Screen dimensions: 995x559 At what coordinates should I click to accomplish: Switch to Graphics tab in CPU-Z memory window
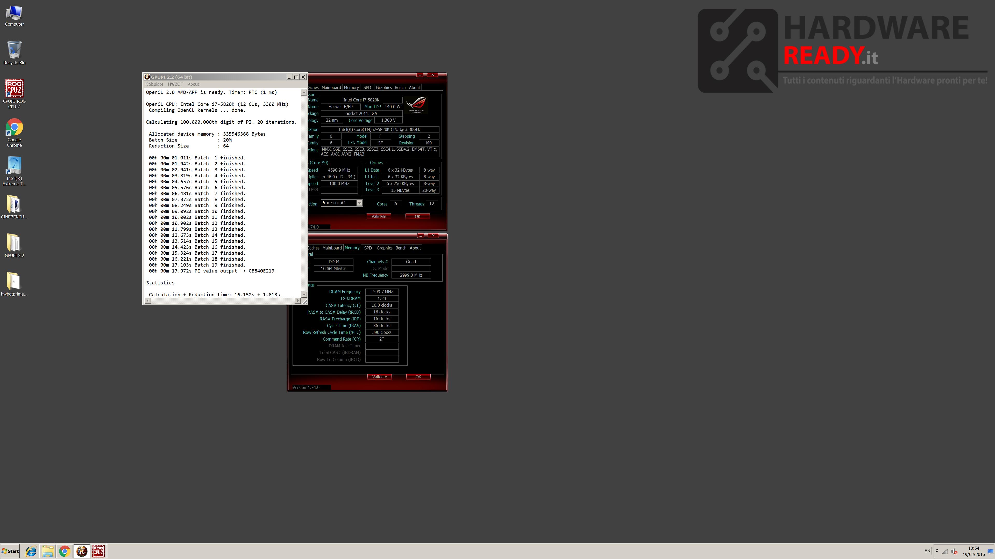(384, 248)
